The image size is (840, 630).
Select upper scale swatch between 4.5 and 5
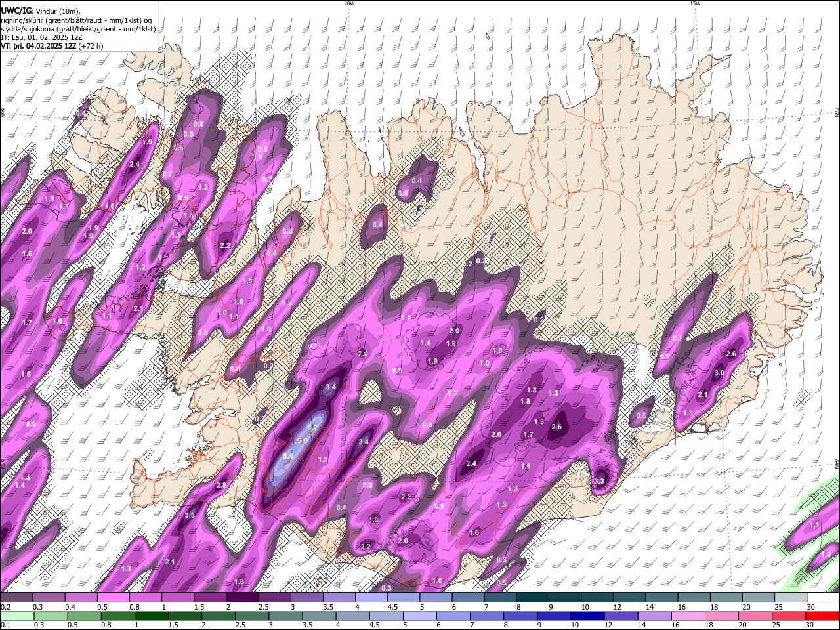[403, 597]
